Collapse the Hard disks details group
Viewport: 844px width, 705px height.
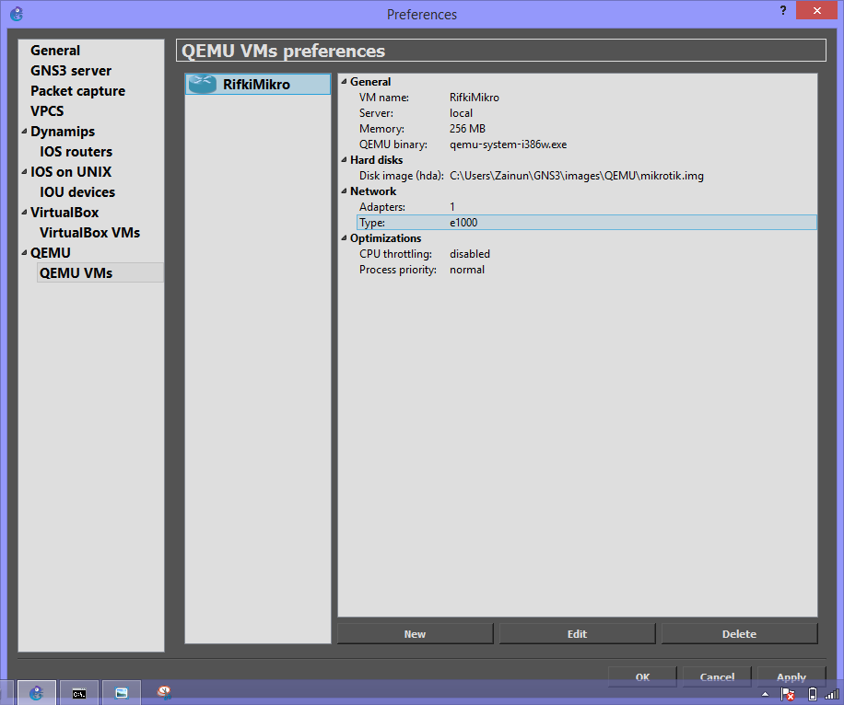click(x=344, y=160)
